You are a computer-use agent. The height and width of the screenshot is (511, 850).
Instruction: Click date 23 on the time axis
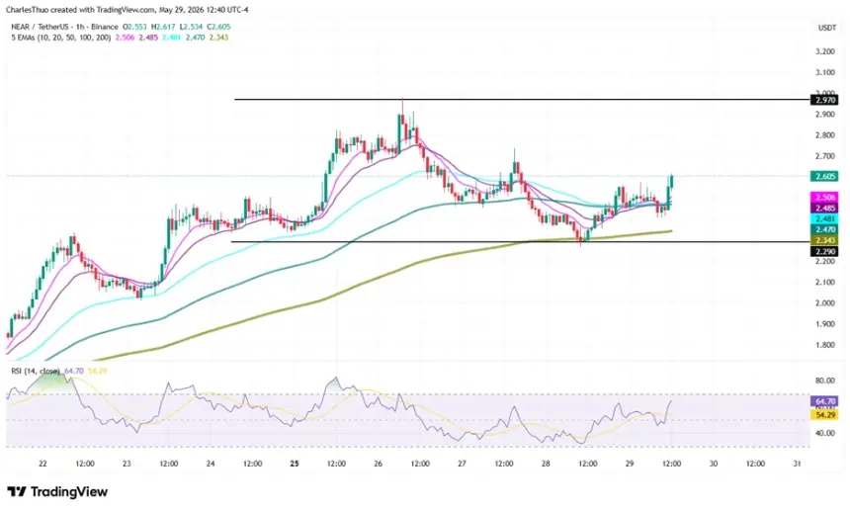[127, 464]
